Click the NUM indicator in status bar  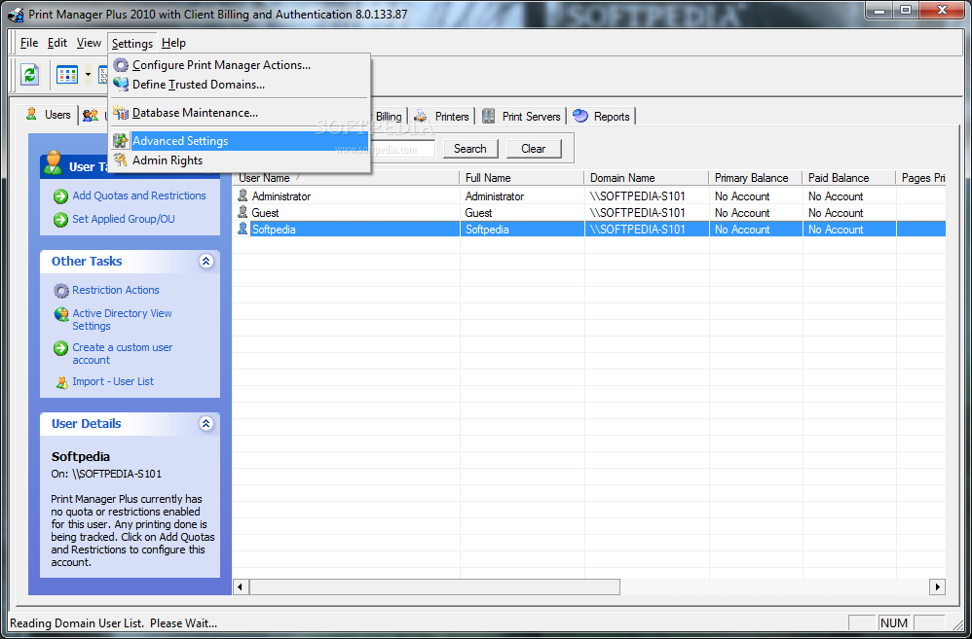point(893,622)
